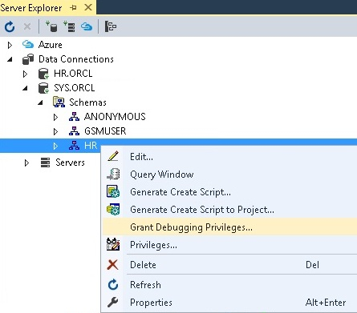Collapse the SYS.ORCL connection
Image resolution: width=357 pixels, height=313 pixels.
pyautogui.click(x=25, y=88)
